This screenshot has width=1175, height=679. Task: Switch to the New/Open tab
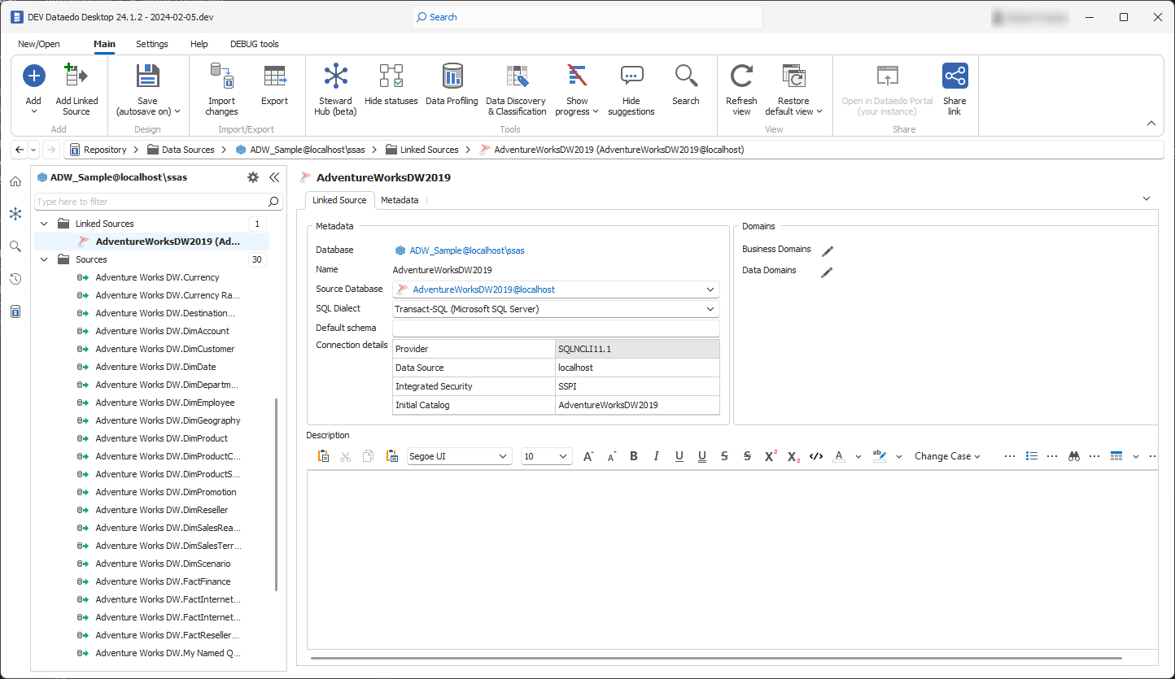click(x=39, y=44)
